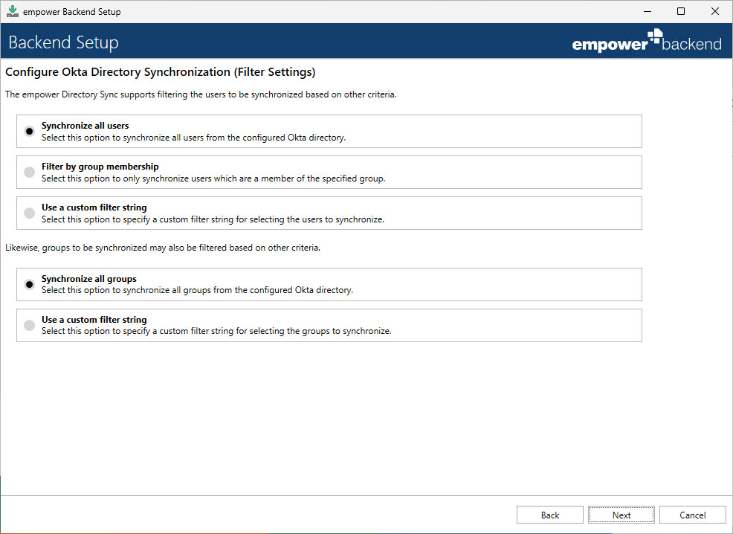Click the Next button
Image resolution: width=733 pixels, height=534 pixels.
coord(621,515)
